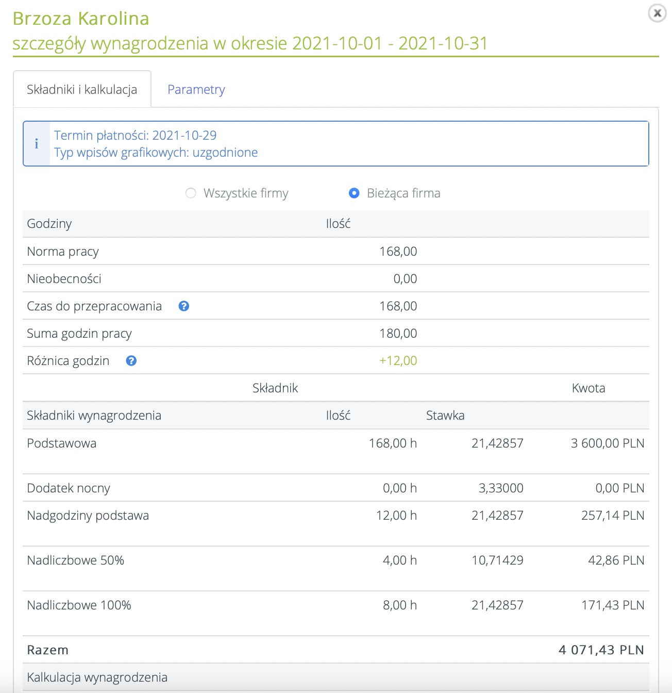
Task: Click the info icon in the payment notice
Action: pyautogui.click(x=37, y=144)
